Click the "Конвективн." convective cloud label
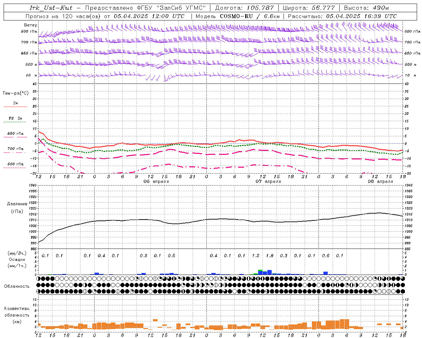This screenshot has width=422, height=338. click(17, 309)
